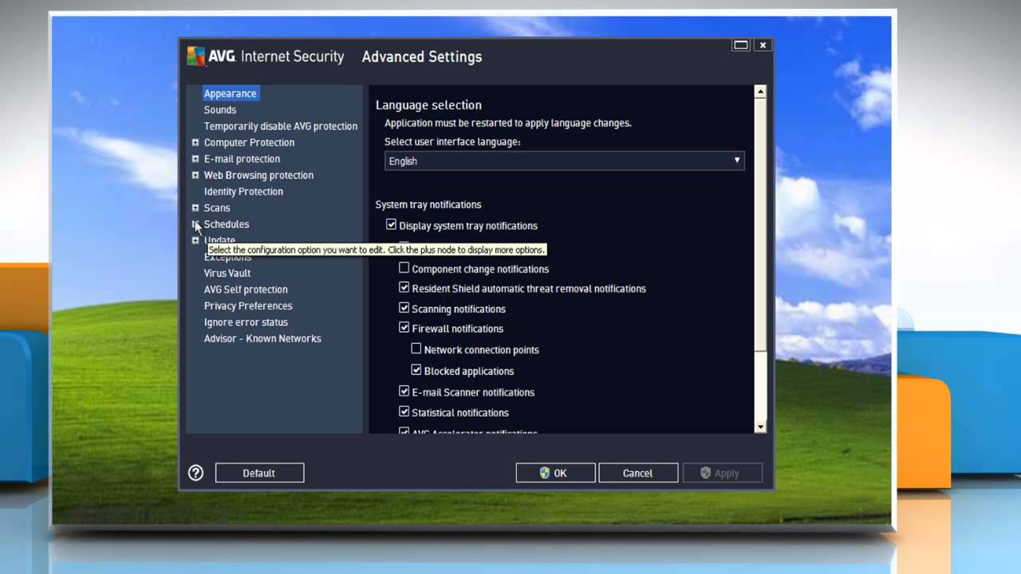
Task: Open Privacy Preferences settings
Action: point(248,305)
